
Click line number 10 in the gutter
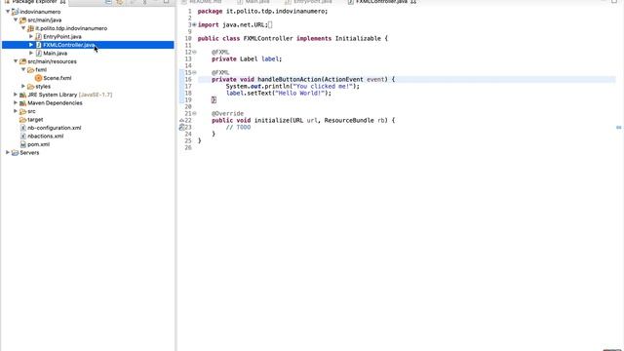pos(188,39)
